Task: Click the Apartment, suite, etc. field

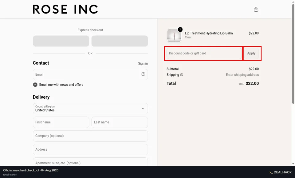Action: (x=90, y=162)
